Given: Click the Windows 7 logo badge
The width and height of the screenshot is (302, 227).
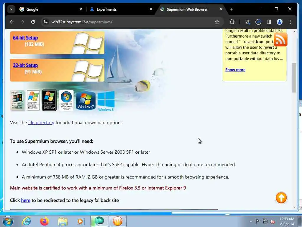Looking at the screenshot, I should pos(86,101).
